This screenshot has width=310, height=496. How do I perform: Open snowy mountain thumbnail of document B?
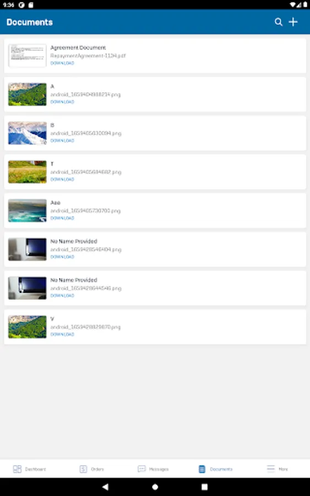(x=27, y=133)
